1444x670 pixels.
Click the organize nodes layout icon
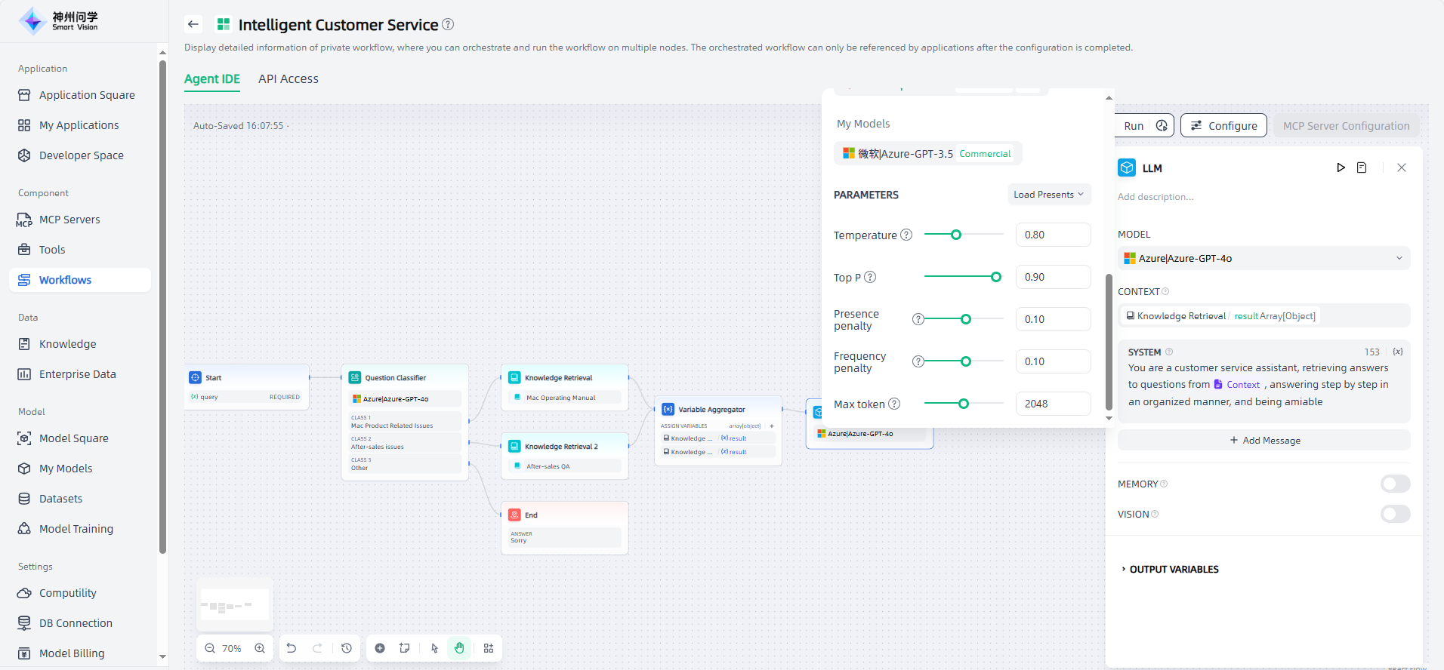click(489, 648)
